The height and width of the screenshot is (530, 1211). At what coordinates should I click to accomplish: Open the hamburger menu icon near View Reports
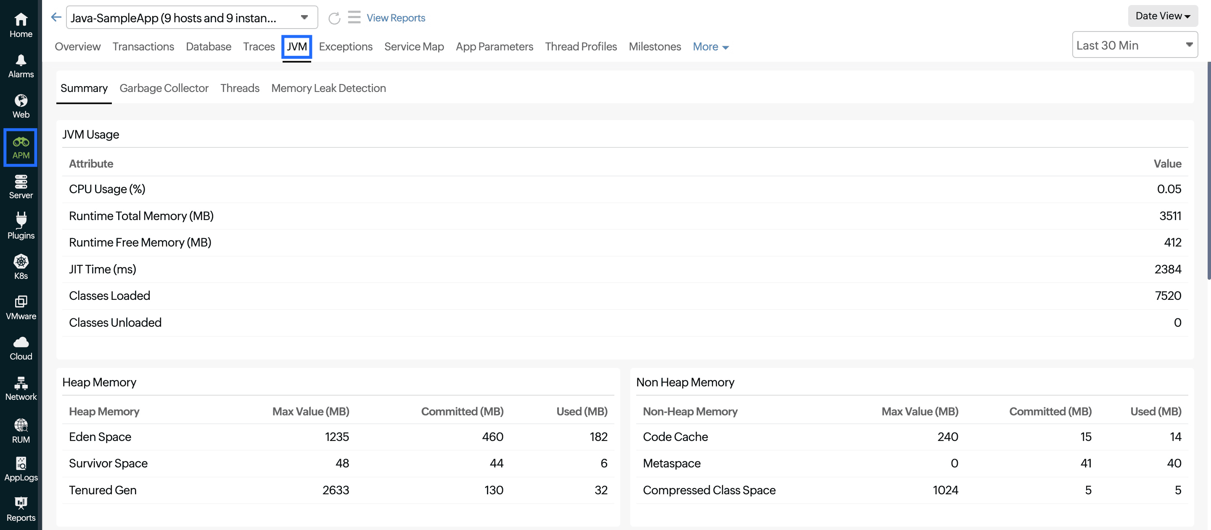click(x=354, y=17)
